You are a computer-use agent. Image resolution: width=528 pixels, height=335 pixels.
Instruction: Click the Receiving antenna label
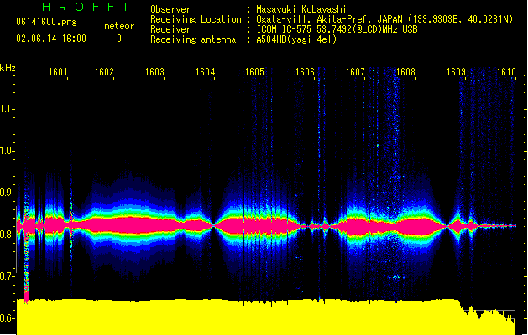[x=193, y=39]
